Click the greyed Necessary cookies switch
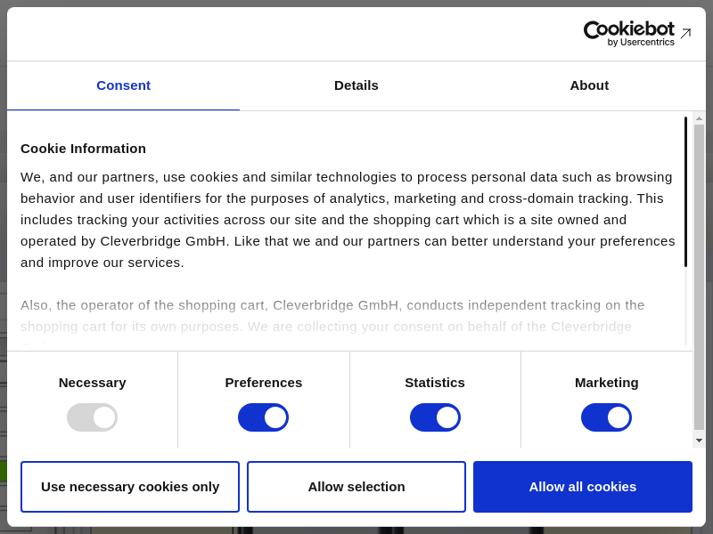713x534 pixels. [92, 417]
